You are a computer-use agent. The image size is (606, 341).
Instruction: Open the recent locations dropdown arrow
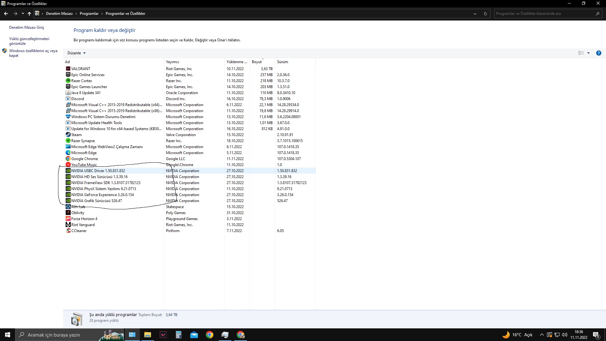(23, 14)
